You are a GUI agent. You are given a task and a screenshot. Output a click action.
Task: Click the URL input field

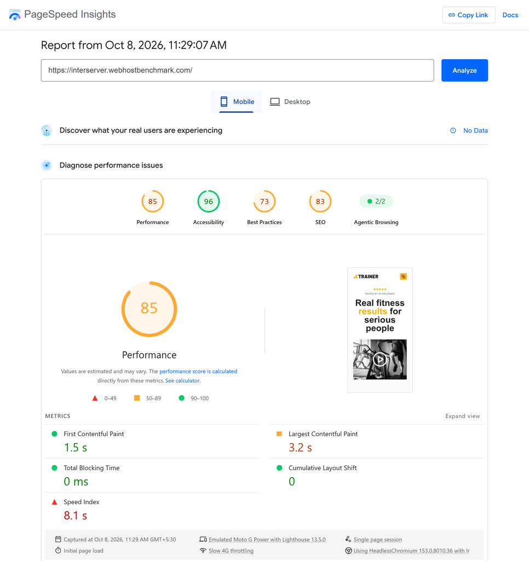238,71
